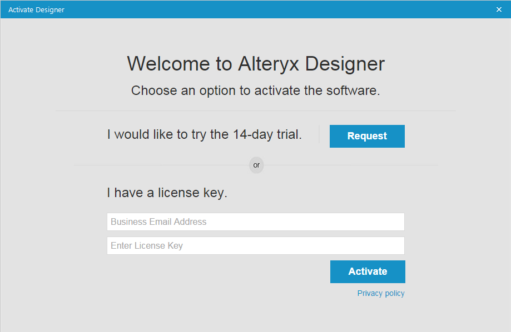Place cursor in the license key box
The width and height of the screenshot is (511, 332).
point(255,245)
